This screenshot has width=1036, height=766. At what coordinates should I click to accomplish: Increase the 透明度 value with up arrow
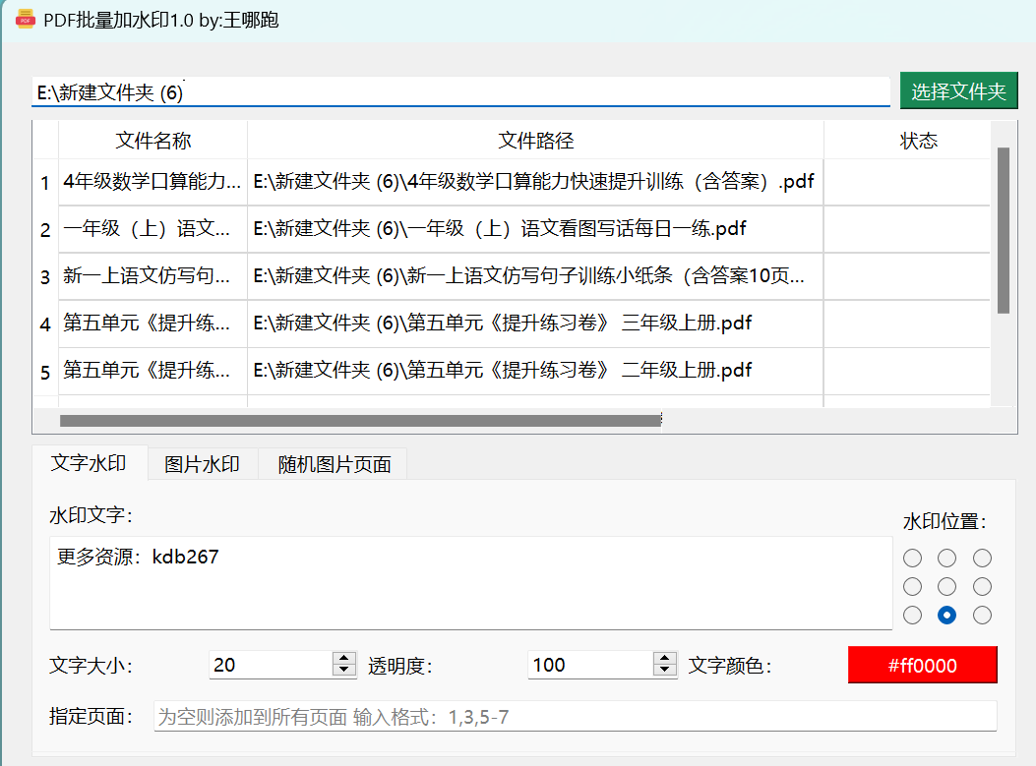click(665, 659)
